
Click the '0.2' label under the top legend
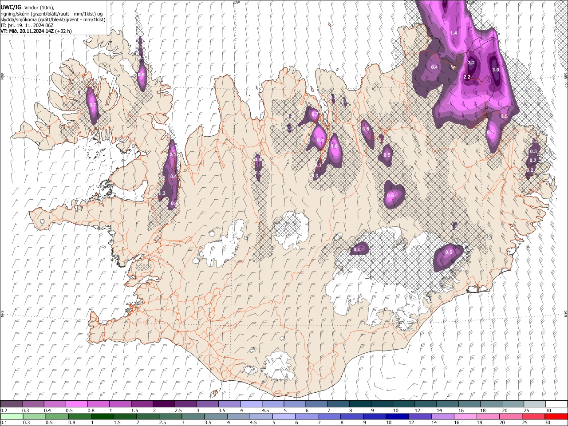click(x=3, y=410)
